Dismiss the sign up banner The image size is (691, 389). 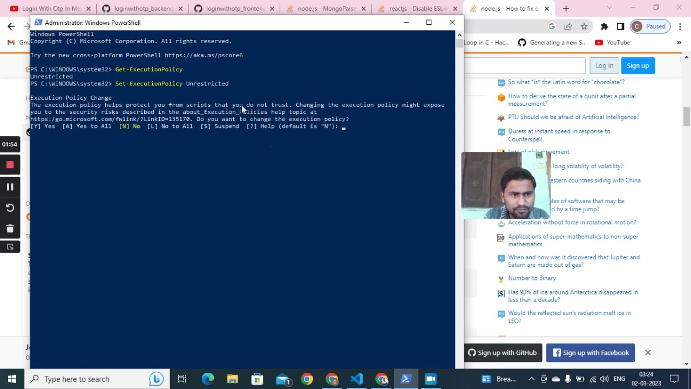tap(648, 353)
